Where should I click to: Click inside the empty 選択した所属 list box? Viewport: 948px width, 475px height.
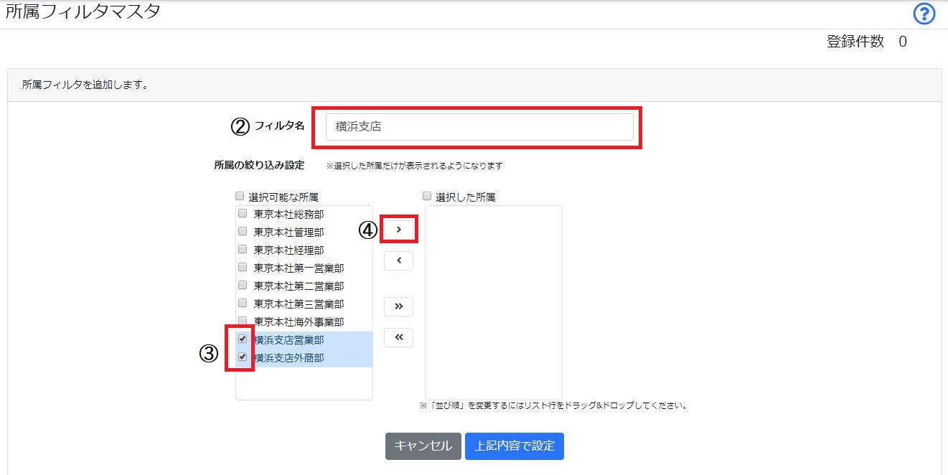coord(494,302)
